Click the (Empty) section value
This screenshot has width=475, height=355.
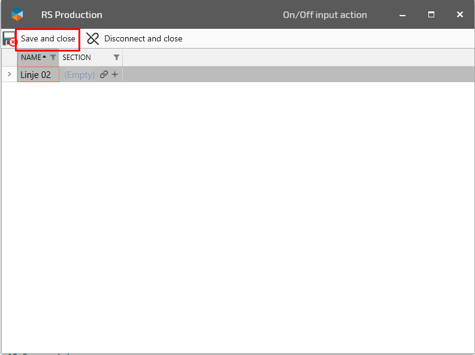point(79,75)
